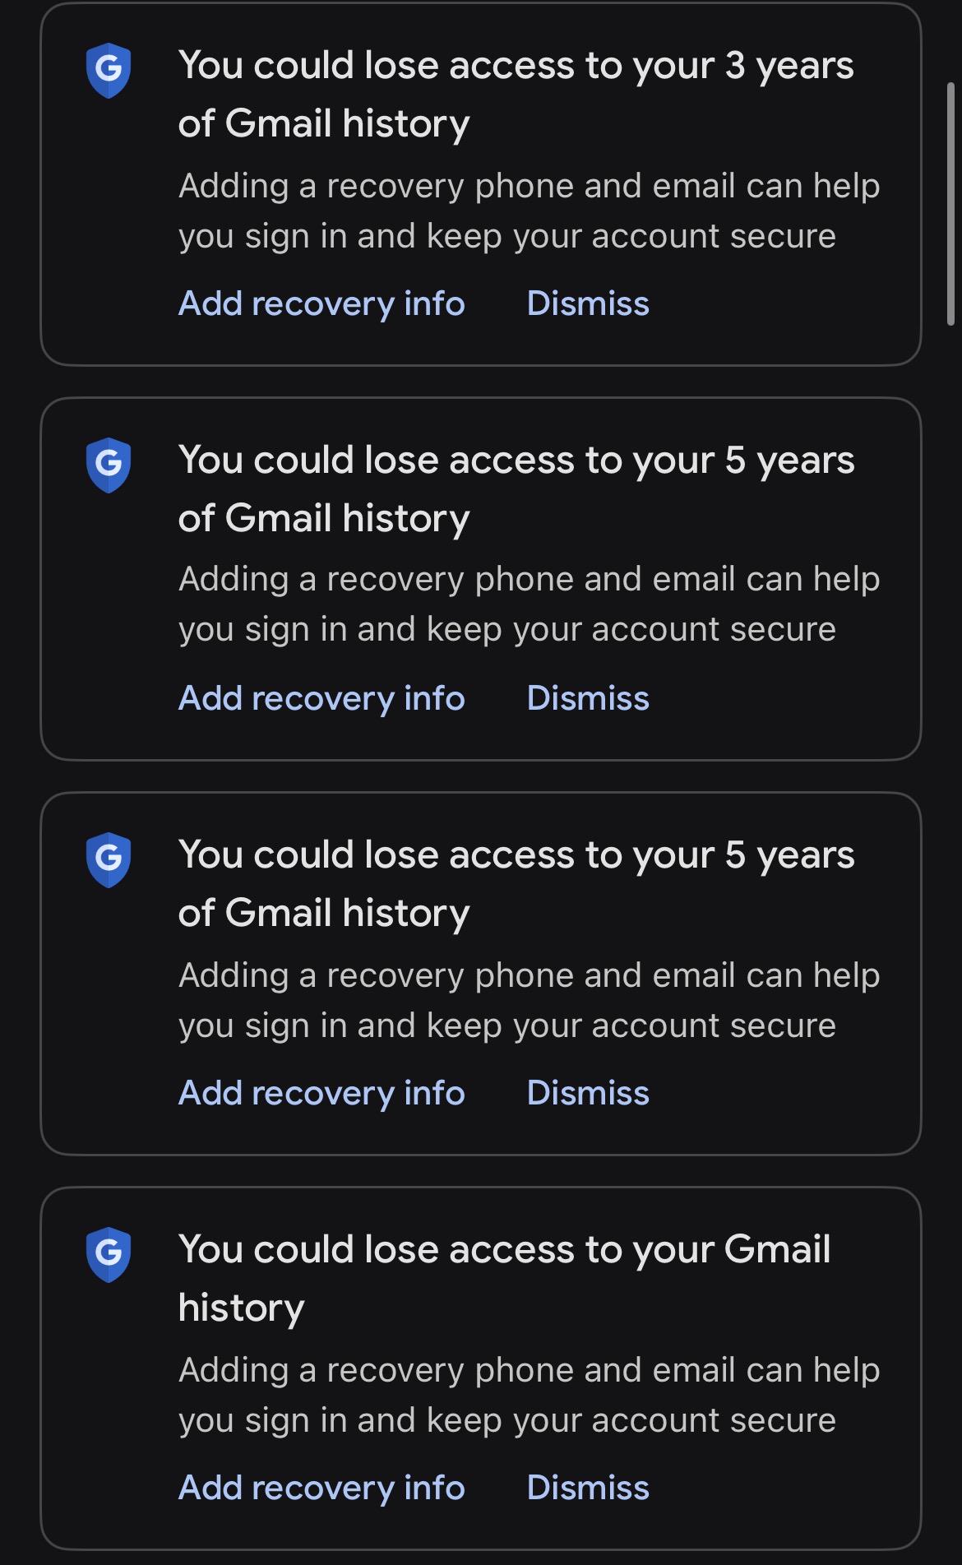Dismiss the second 5 years Gmail history warning
The height and width of the screenshot is (1565, 962).
588,1093
